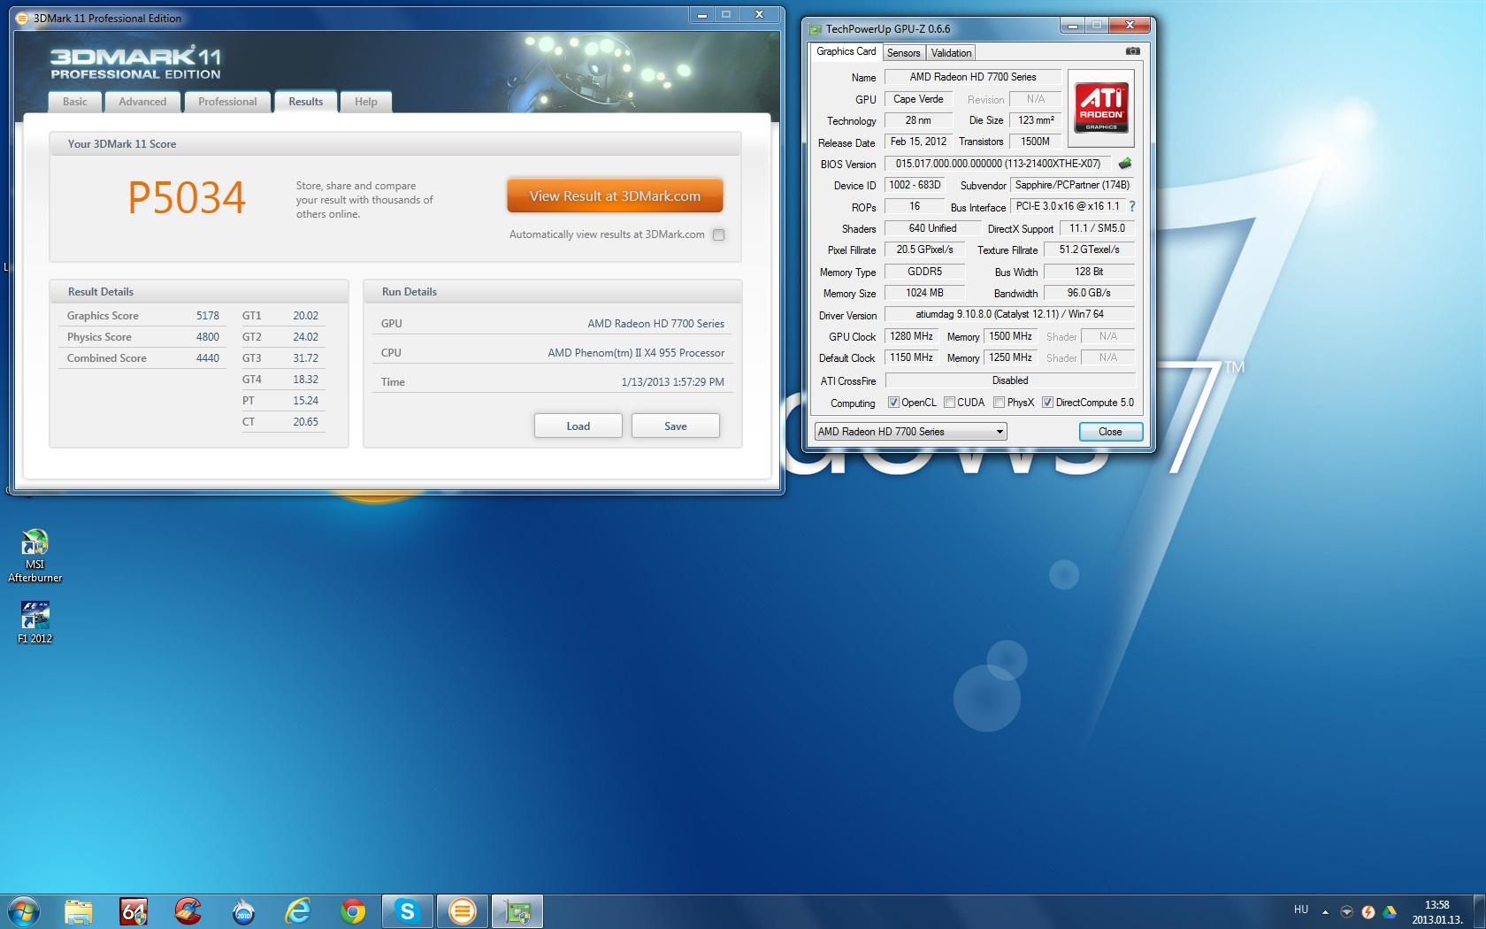1486x929 pixels.
Task: Click the GPU-Z title bar icon
Action: [815, 29]
